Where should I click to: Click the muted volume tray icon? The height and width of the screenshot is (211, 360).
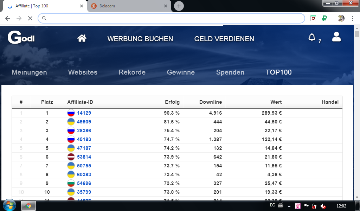click(x=323, y=206)
